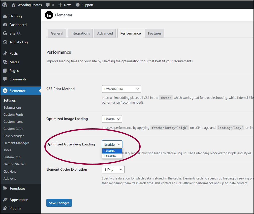Click the Plugins plug icon
The width and height of the screenshot is (254, 214).
[x=5, y=208]
